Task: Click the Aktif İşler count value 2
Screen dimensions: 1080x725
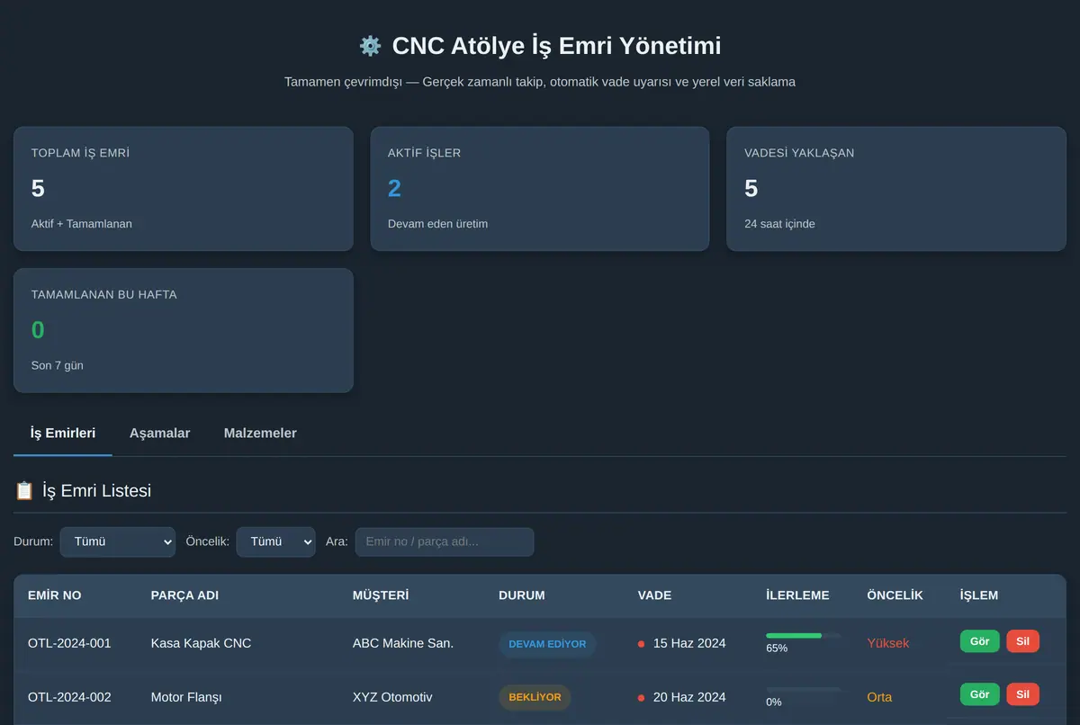Action: click(x=394, y=189)
